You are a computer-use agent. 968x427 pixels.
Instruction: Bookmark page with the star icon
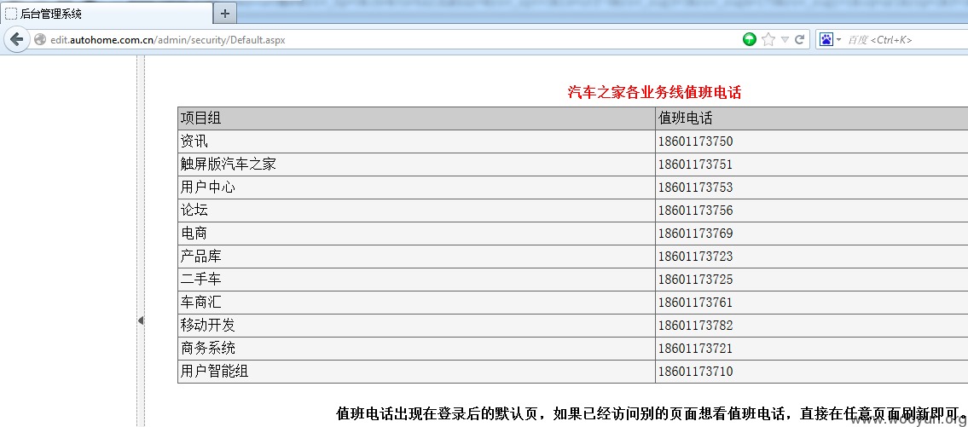(768, 40)
